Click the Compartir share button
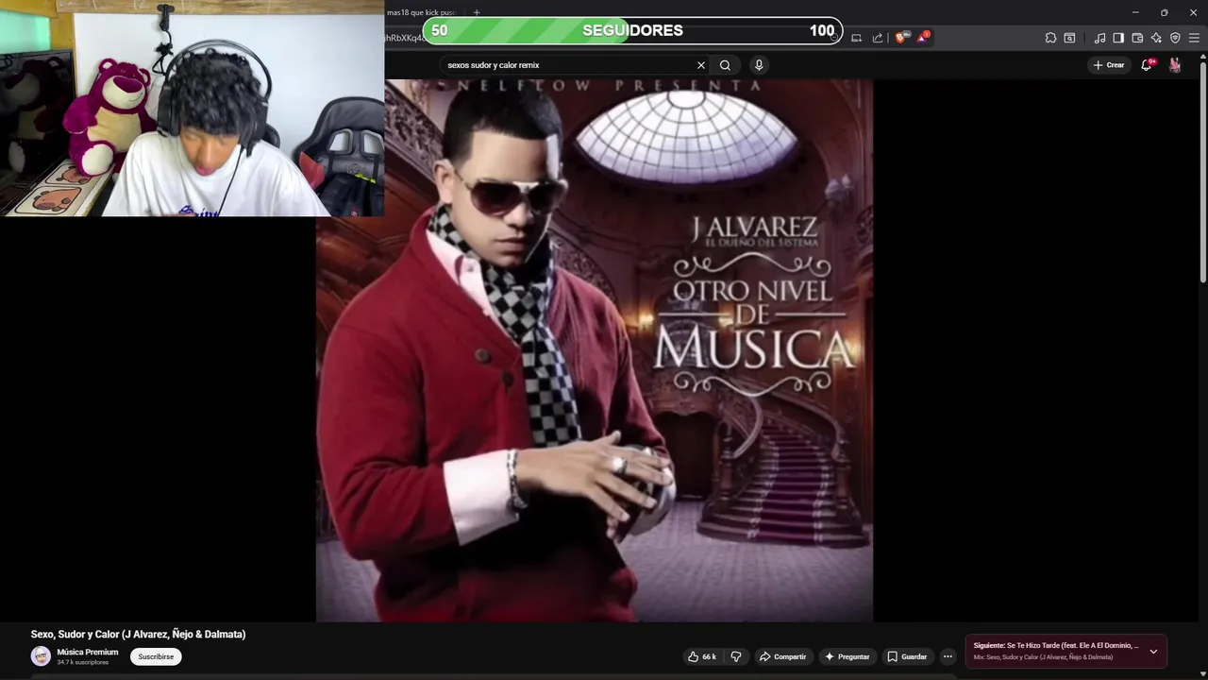 (783, 656)
